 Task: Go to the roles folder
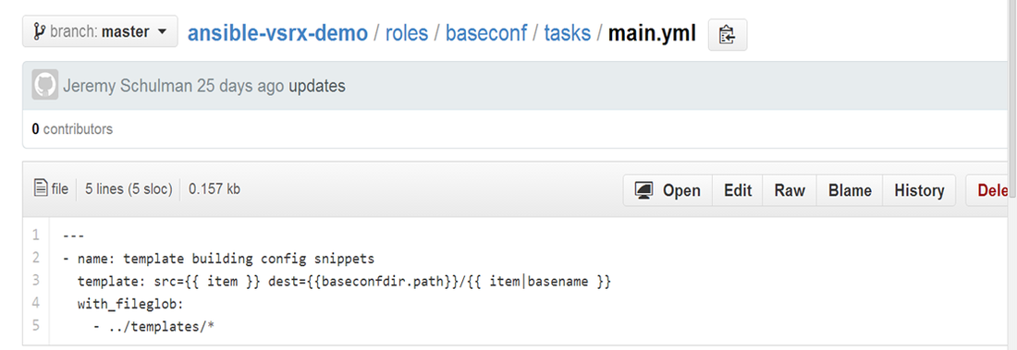pyautogui.click(x=407, y=33)
